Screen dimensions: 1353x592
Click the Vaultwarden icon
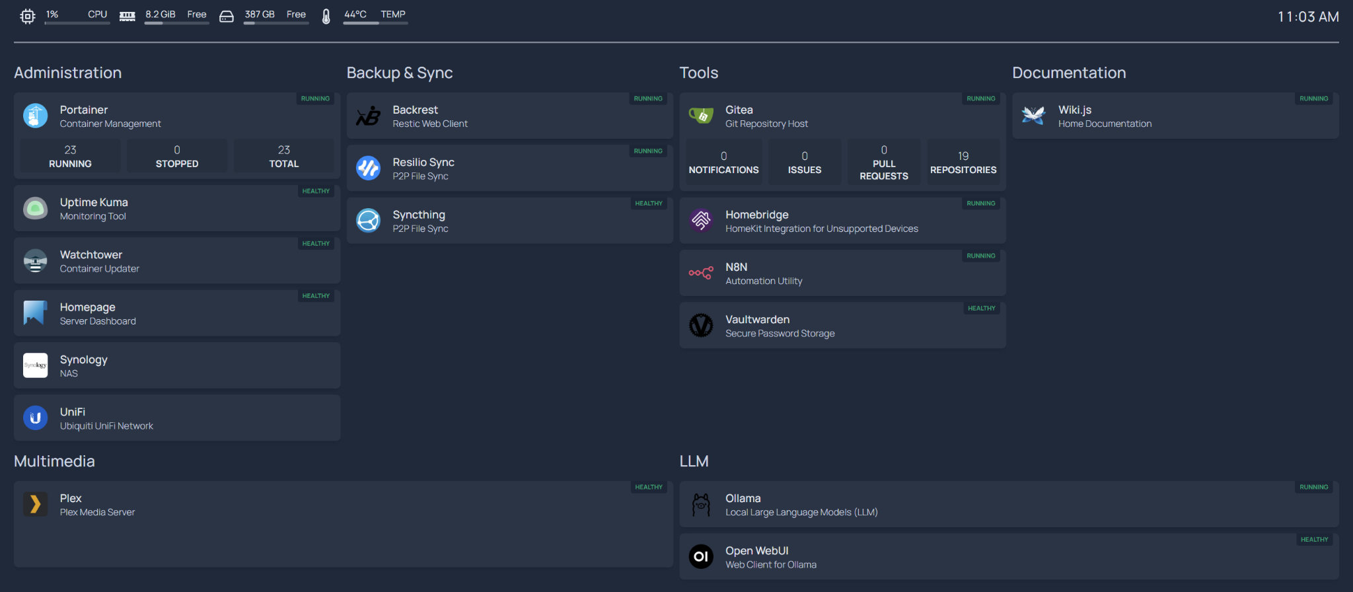coord(701,326)
